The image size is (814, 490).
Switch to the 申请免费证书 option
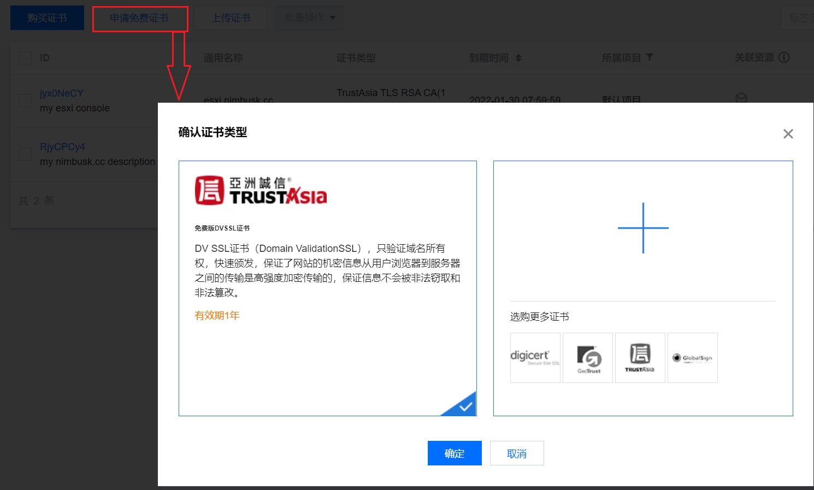click(140, 18)
